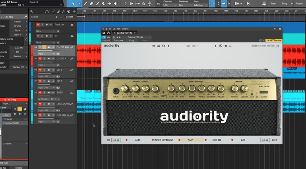This screenshot has width=306, height=169.
Task: Switch to the Project page
Action: (300, 4)
